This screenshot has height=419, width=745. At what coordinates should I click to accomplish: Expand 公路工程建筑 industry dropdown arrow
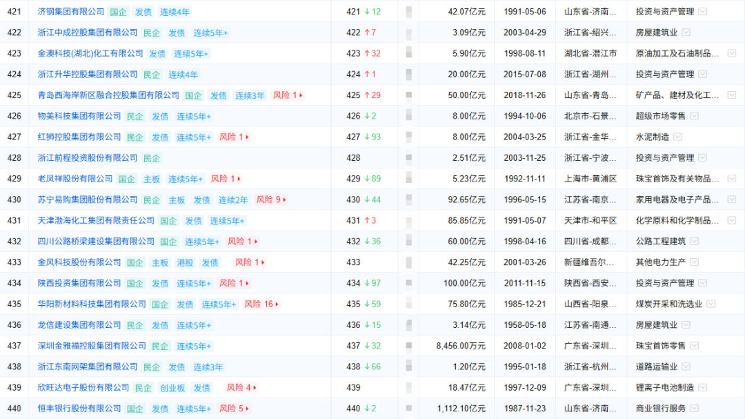pos(694,241)
